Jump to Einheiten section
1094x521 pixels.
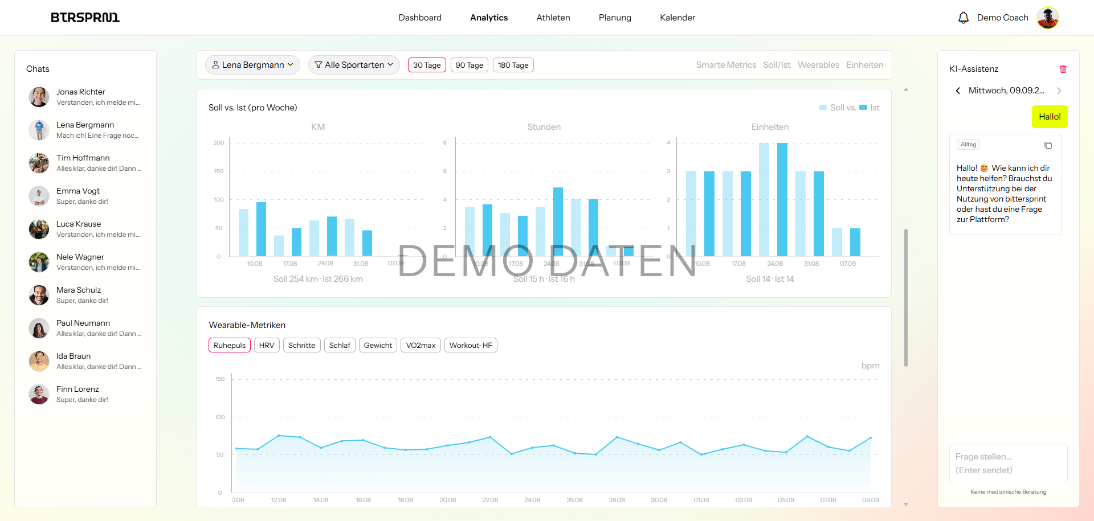(864, 65)
